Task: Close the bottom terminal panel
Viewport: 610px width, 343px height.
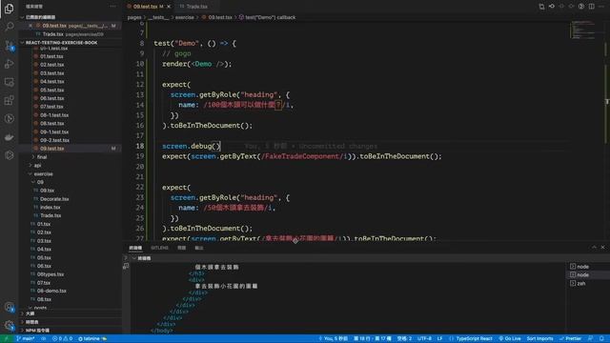Action: (602, 248)
